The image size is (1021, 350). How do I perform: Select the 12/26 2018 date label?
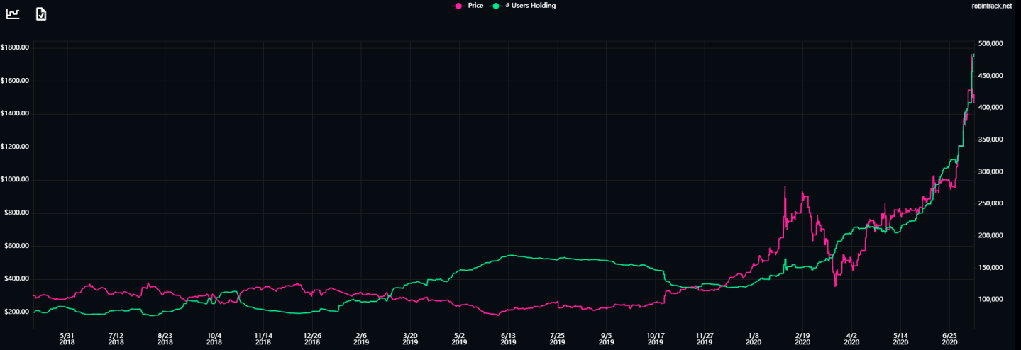point(312,339)
